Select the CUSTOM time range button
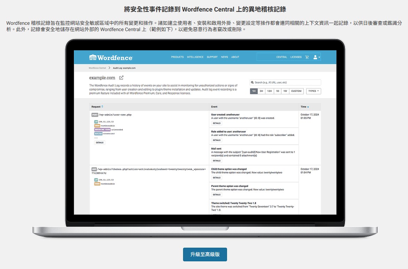 click(296, 91)
